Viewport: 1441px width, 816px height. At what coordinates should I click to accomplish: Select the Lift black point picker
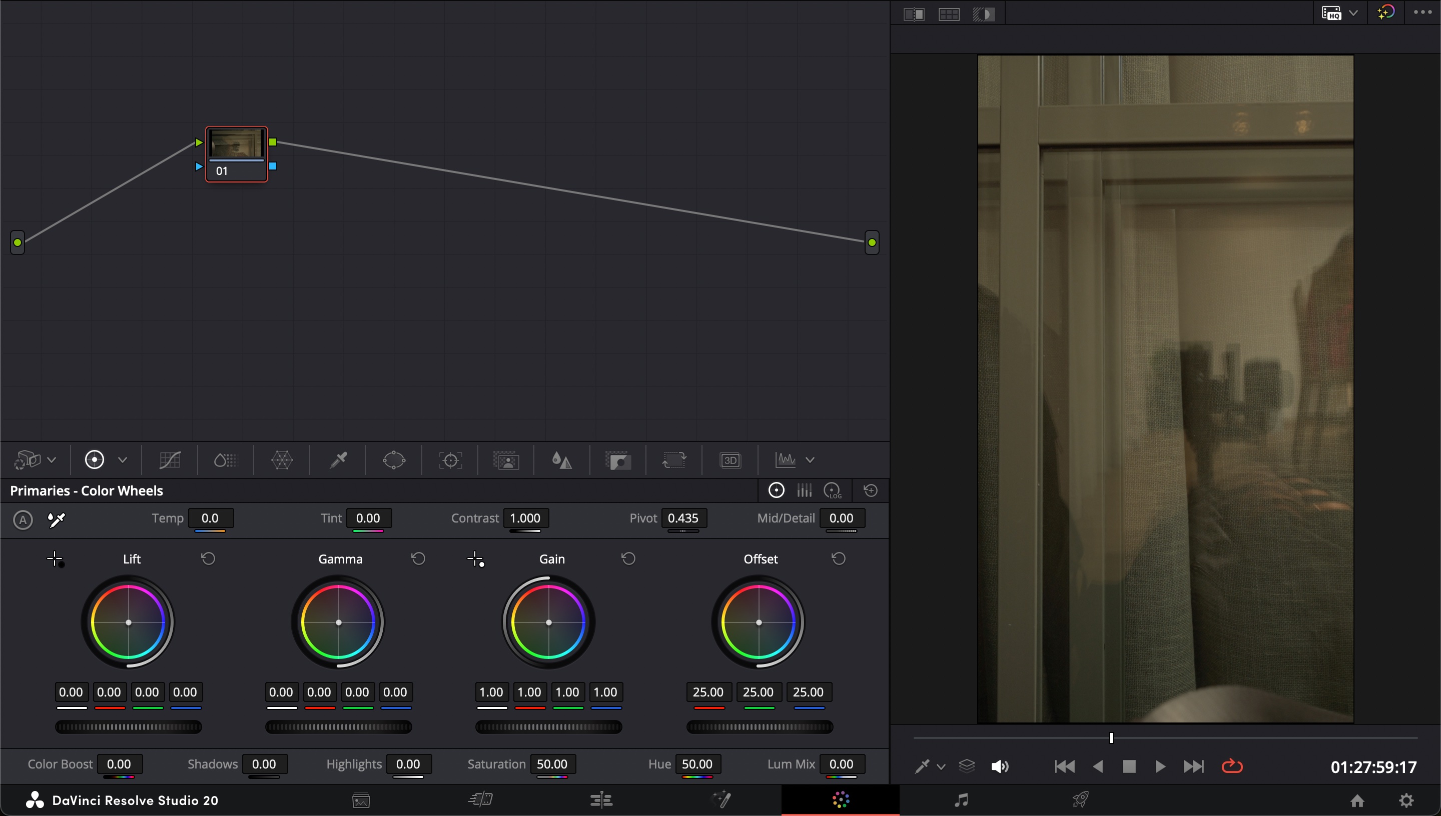click(55, 559)
